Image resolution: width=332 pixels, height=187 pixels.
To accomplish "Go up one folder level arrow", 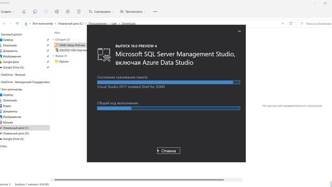I will 17,23.
